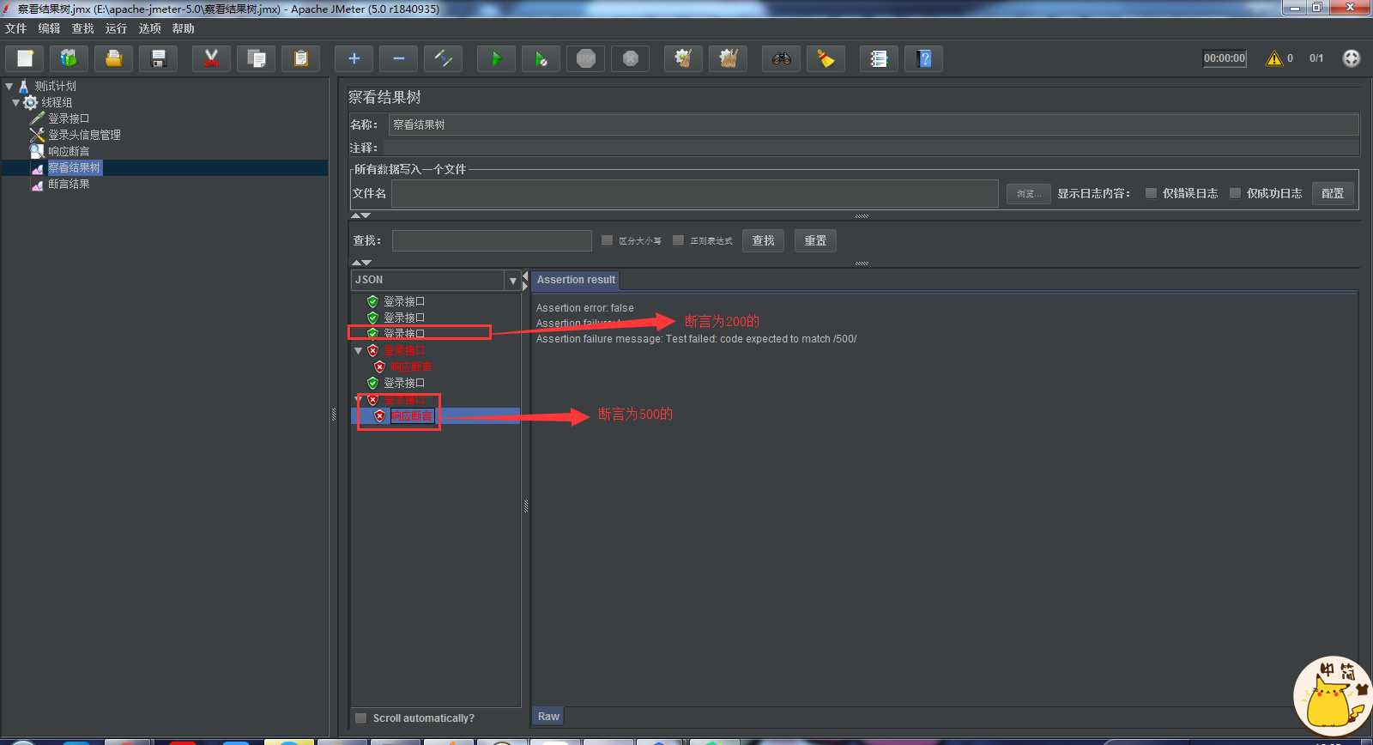Screen dimensions: 1373x745
Task: Click the Open file folder icon
Action: click(114, 58)
